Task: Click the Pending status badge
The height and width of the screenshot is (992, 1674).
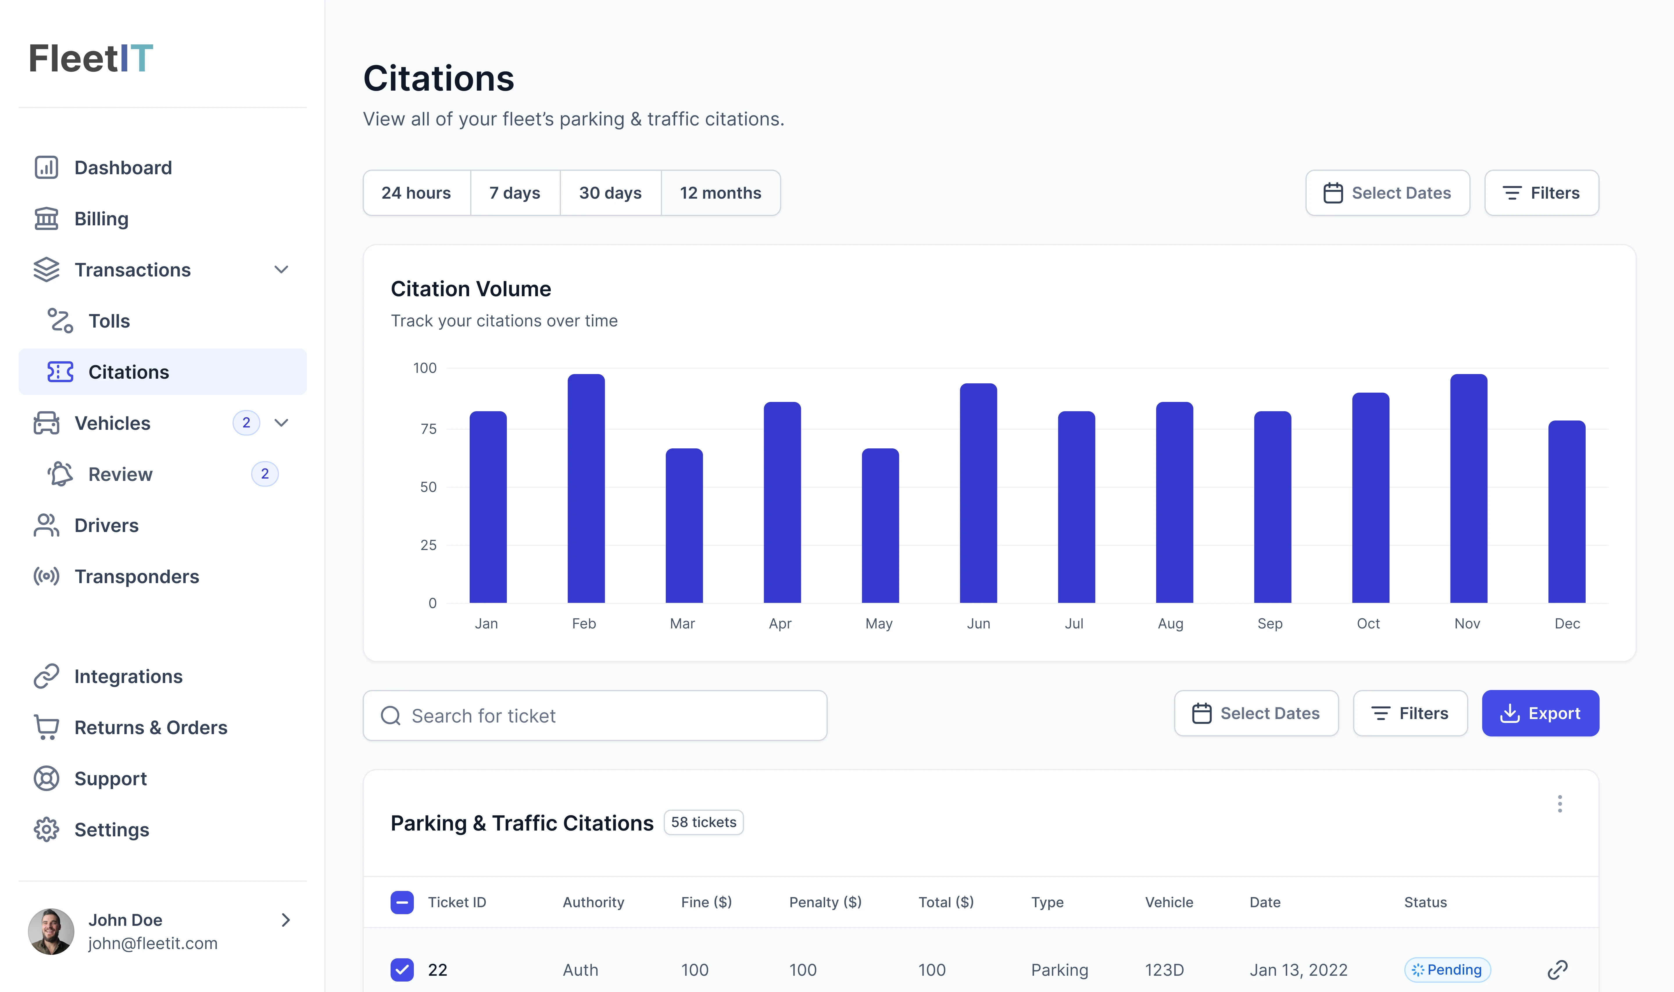Action: pos(1447,969)
